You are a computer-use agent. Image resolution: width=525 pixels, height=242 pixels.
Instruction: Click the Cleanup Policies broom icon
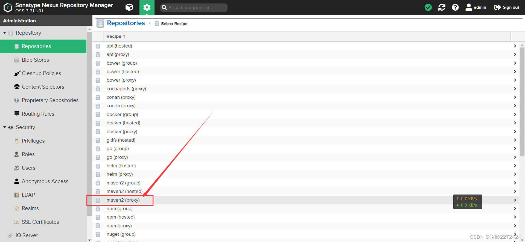[17, 73]
